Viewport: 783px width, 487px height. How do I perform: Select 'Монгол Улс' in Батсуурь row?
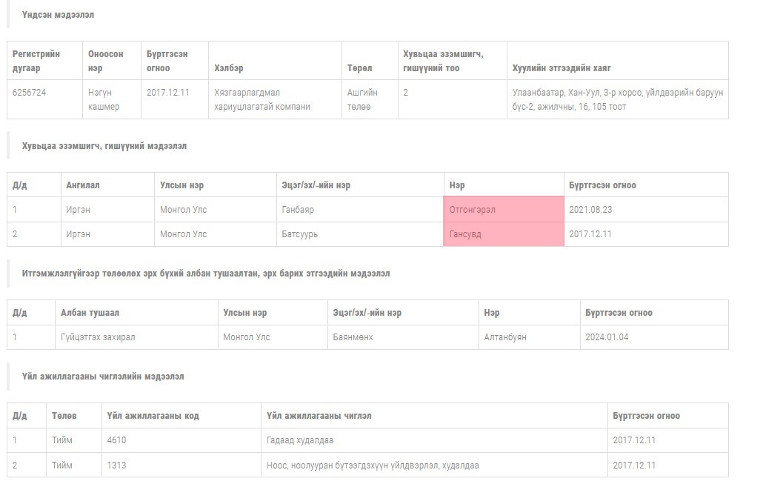coord(183,234)
